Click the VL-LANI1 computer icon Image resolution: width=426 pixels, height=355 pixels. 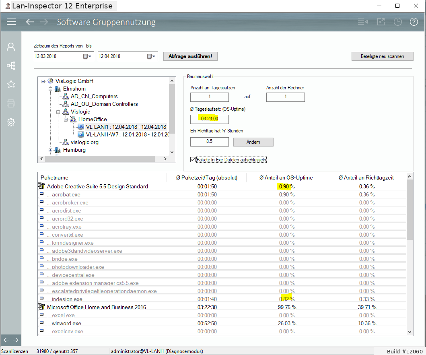coord(81,127)
